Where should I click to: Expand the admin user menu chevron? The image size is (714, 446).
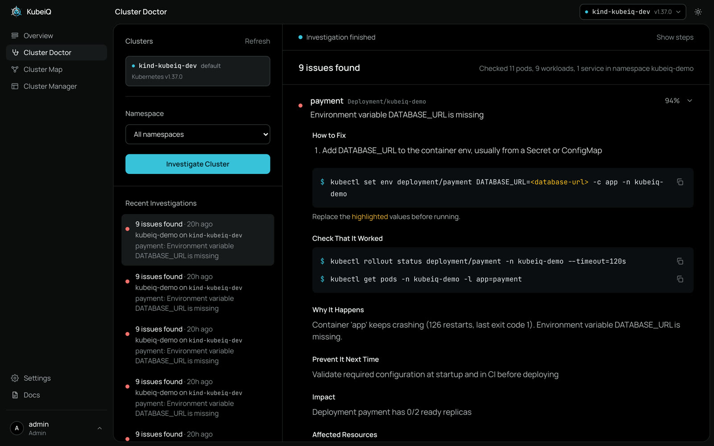click(100, 428)
